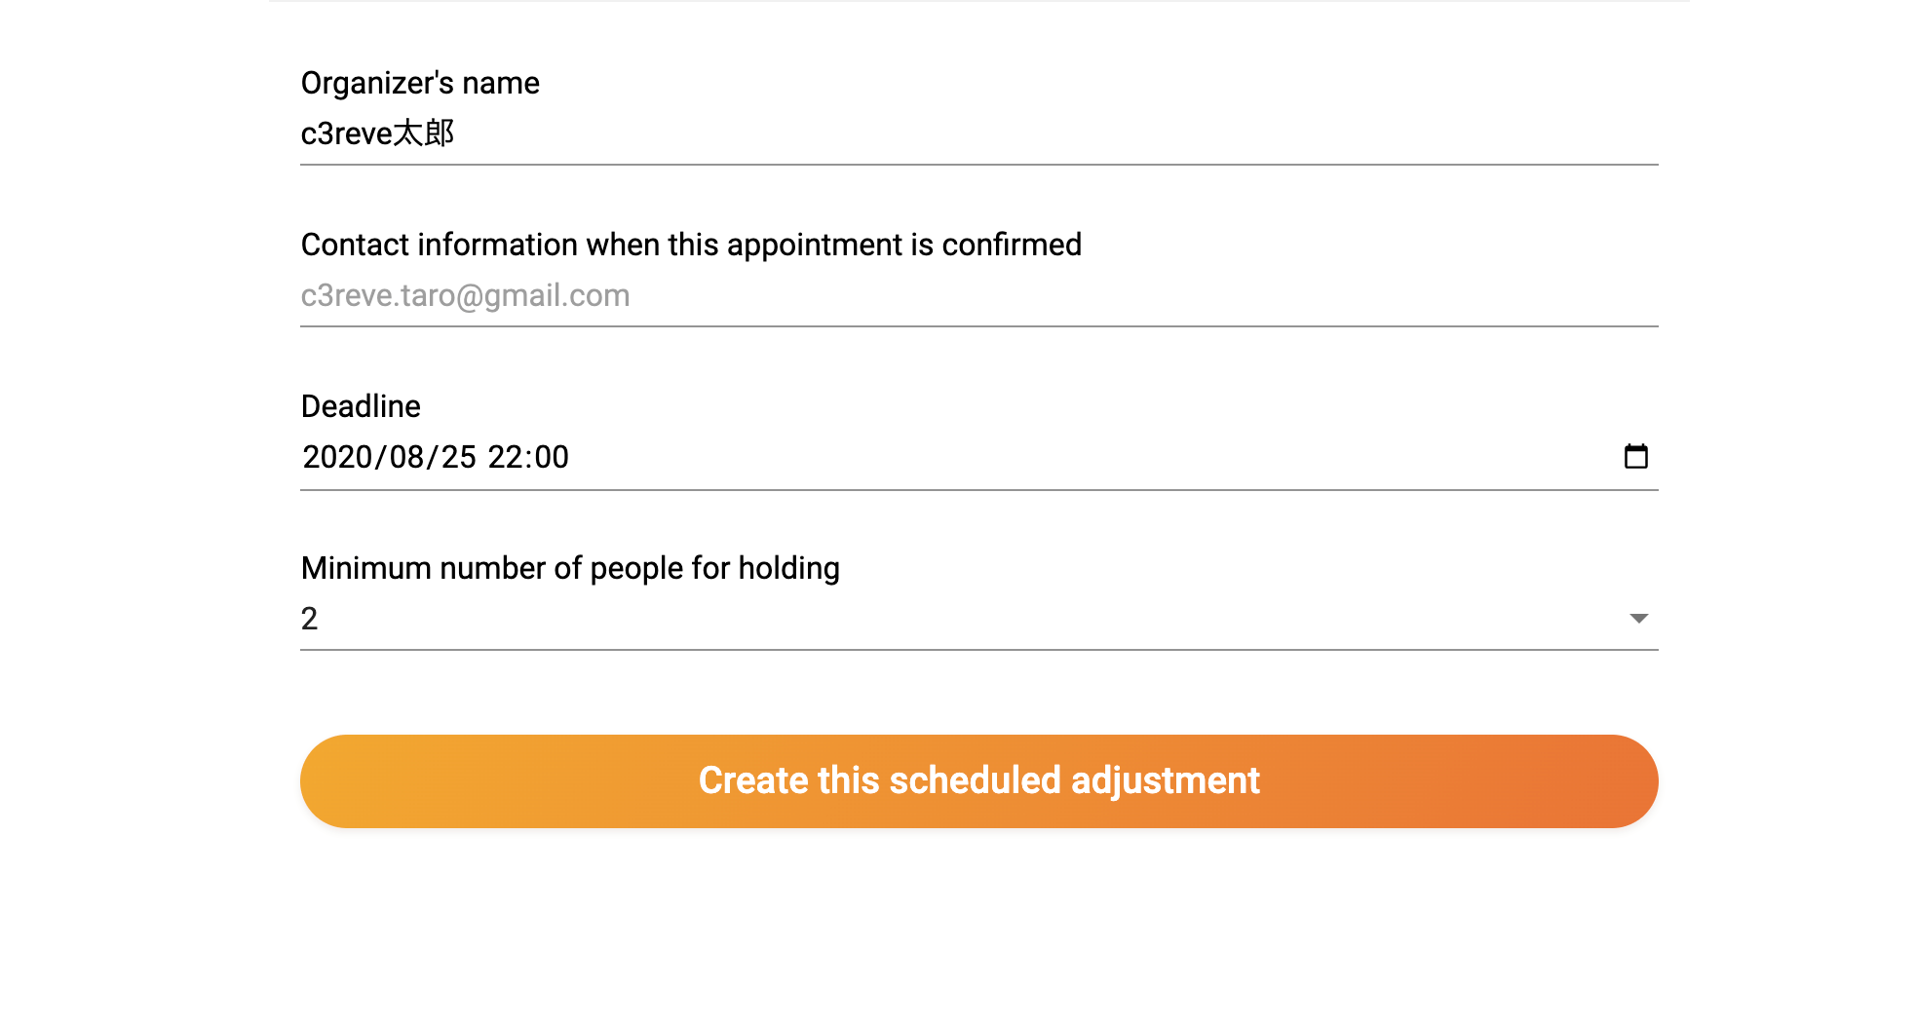Click empty space inside the Deadline field
This screenshot has width=1916, height=1025.
pos(1072,457)
